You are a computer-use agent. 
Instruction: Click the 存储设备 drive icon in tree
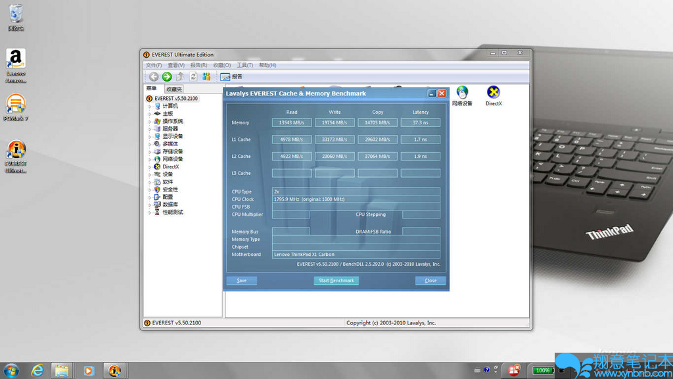pyautogui.click(x=157, y=152)
